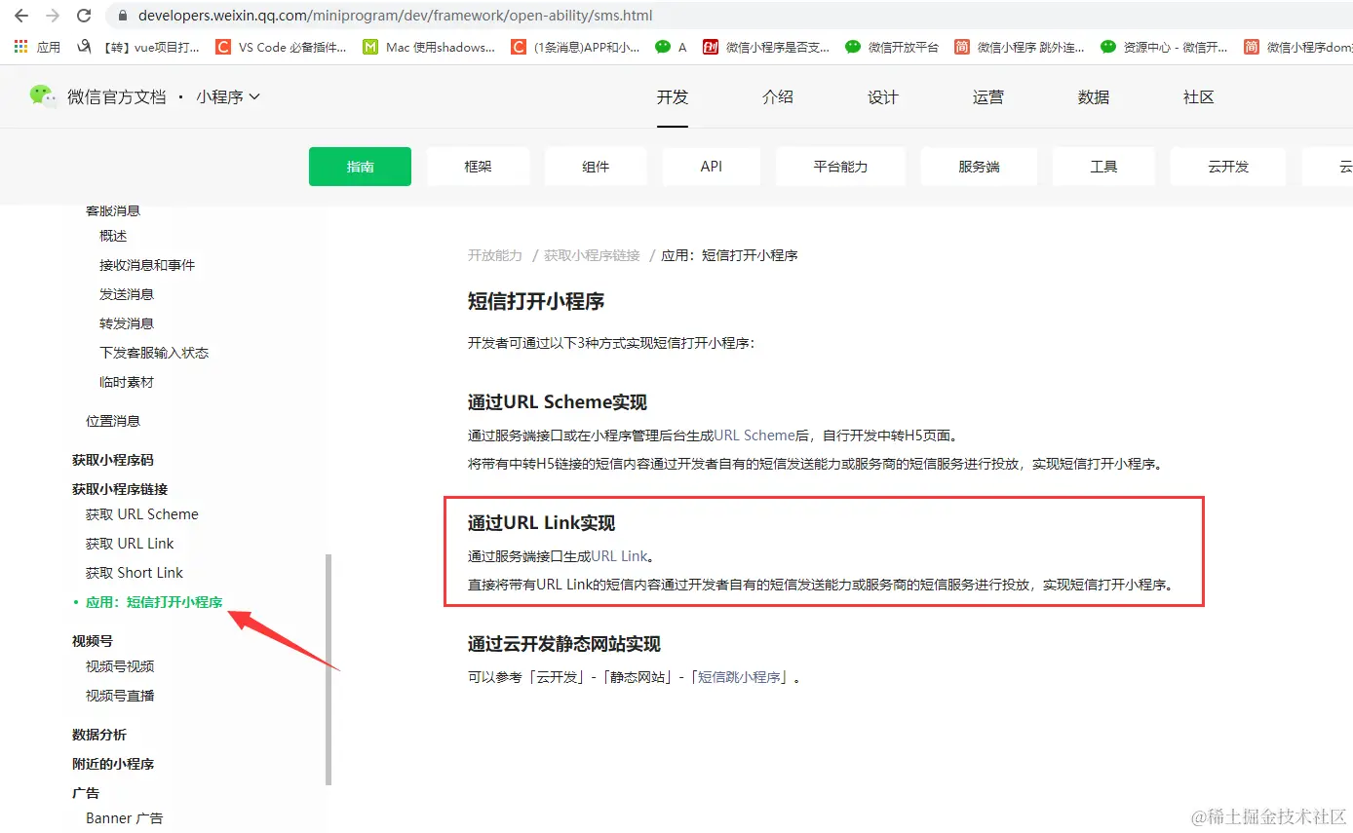Go to 开放能力 in the breadcrumb

pos(495,255)
